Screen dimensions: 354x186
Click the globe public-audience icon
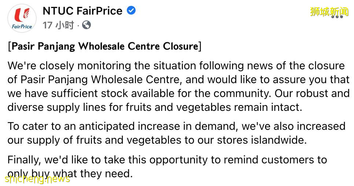86,25
